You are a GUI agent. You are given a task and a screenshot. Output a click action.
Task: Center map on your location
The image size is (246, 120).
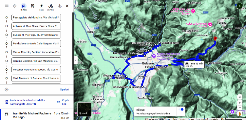pos(240,97)
